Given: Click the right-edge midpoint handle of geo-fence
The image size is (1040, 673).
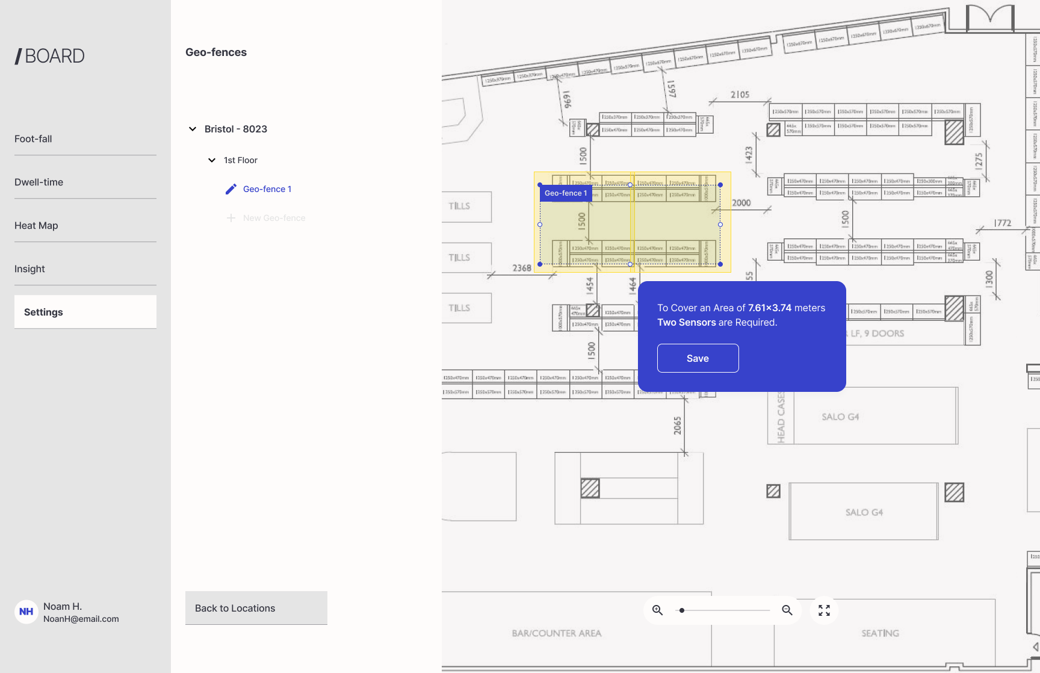Looking at the screenshot, I should coord(720,225).
